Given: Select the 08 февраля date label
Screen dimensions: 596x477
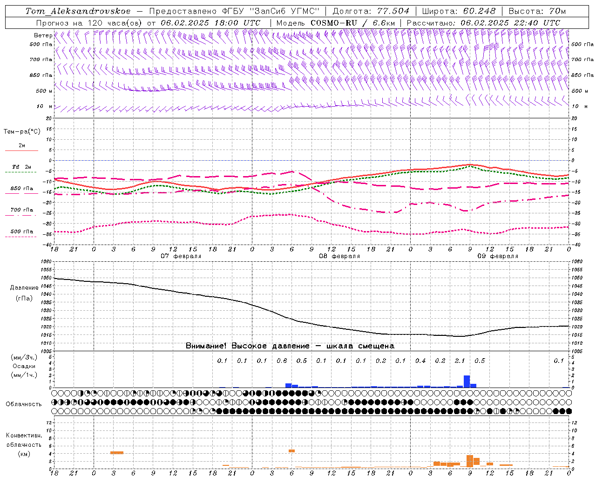Looking at the screenshot, I should [339, 256].
